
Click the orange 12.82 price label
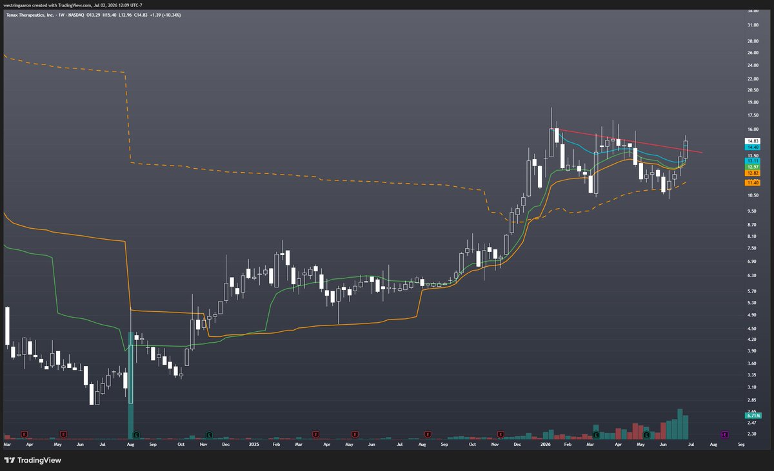pyautogui.click(x=753, y=173)
